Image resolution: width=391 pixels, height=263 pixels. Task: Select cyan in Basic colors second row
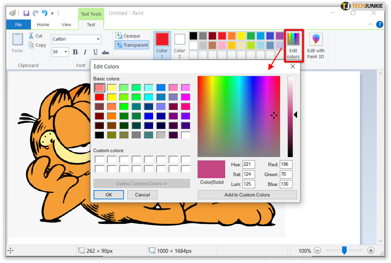tap(149, 97)
